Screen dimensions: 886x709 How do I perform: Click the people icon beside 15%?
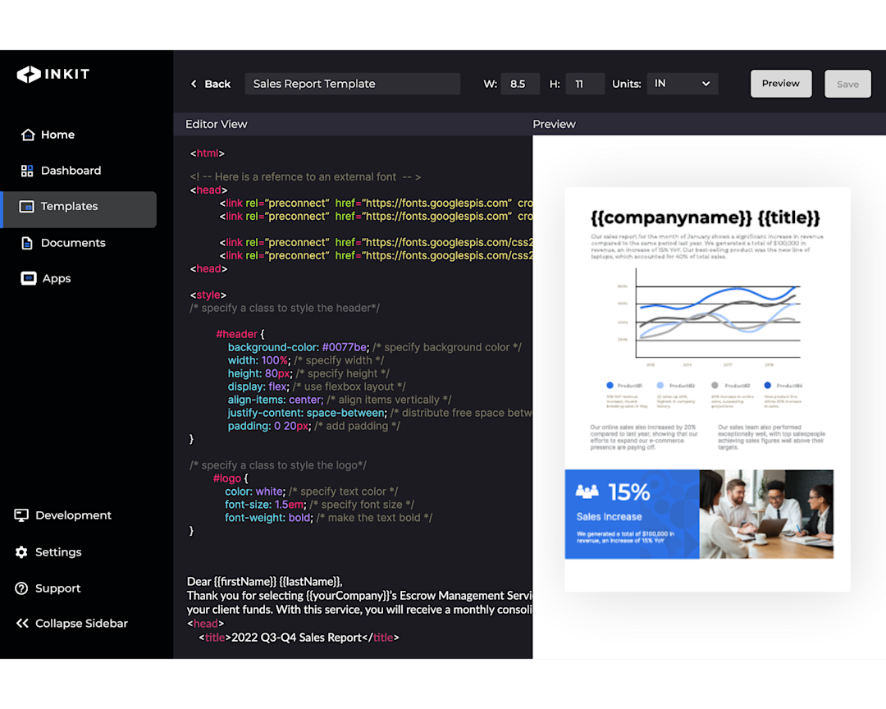pos(587,492)
